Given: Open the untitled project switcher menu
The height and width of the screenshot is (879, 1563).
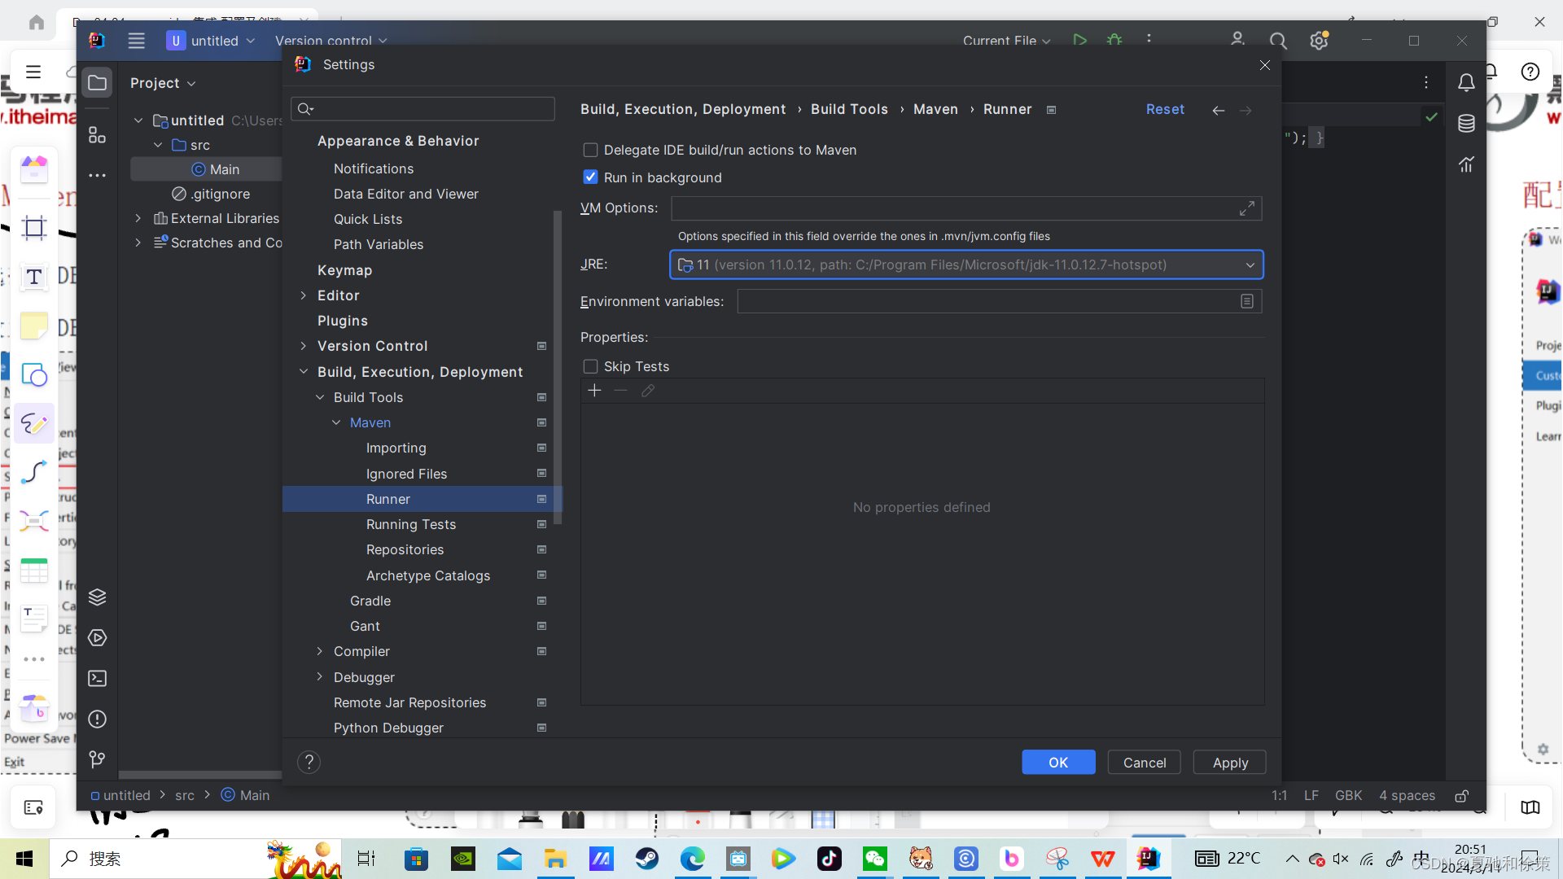Looking at the screenshot, I should 211,41.
